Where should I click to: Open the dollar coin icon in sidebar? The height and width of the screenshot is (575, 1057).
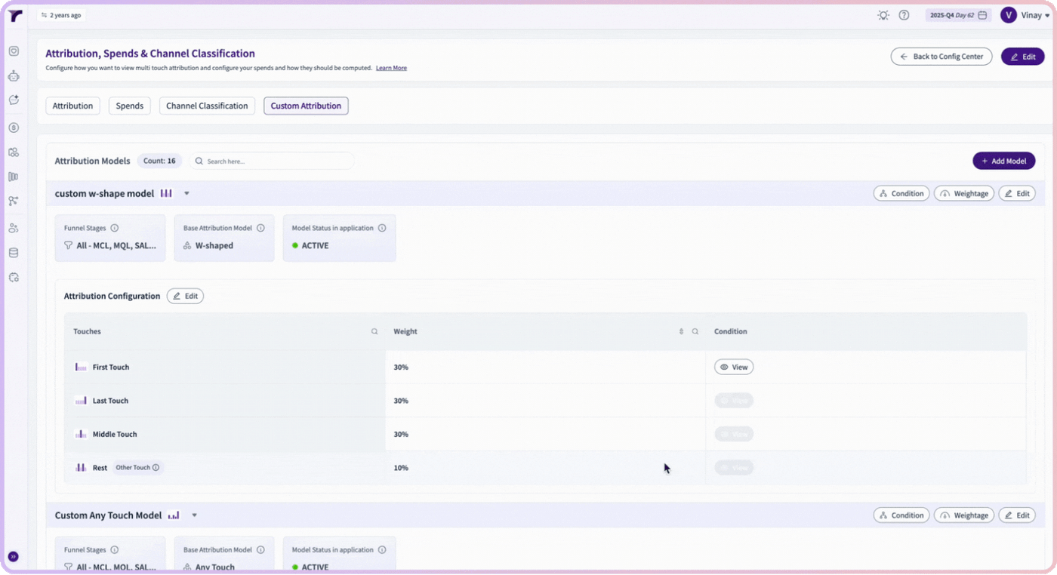point(14,128)
